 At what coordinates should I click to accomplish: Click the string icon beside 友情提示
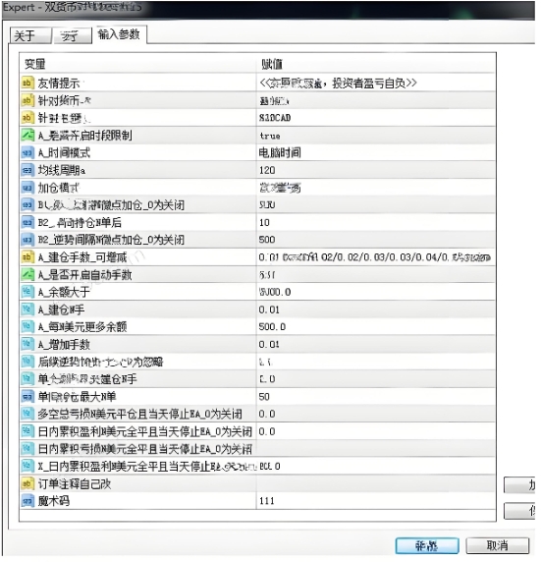27,84
